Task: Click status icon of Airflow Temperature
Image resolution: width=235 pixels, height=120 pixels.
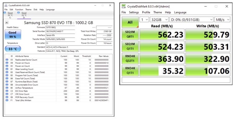Action: (7, 88)
